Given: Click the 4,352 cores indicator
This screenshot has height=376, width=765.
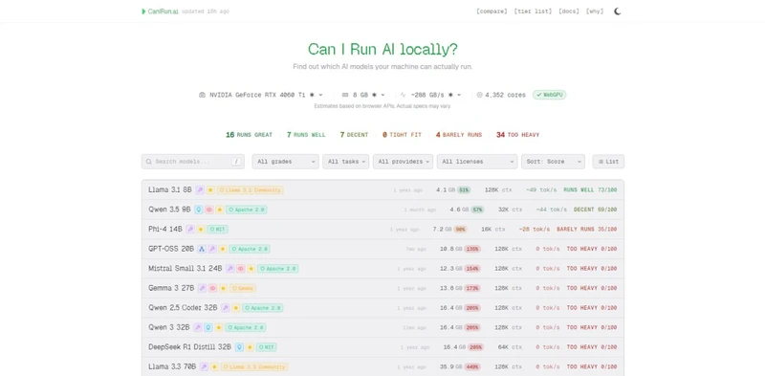Looking at the screenshot, I should (x=501, y=95).
